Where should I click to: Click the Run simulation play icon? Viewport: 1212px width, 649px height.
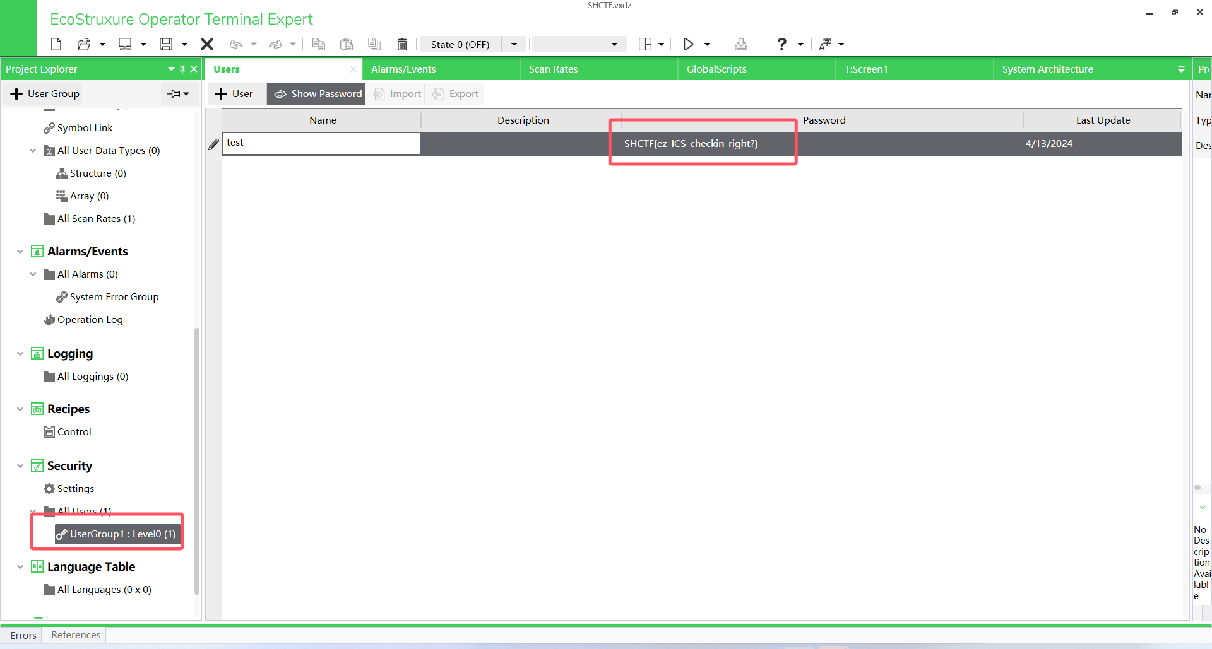click(x=689, y=44)
